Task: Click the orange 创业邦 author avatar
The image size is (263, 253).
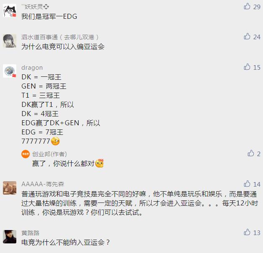Action: click(x=26, y=154)
